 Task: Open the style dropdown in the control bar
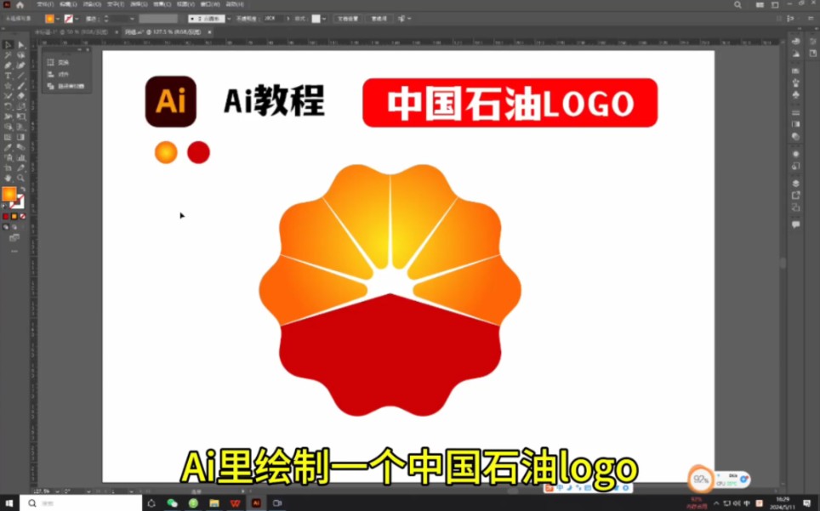pos(323,20)
